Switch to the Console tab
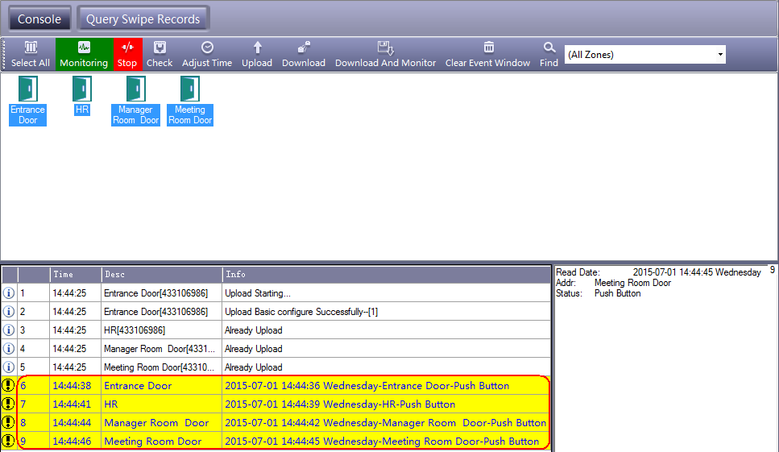The image size is (779, 452). (39, 19)
